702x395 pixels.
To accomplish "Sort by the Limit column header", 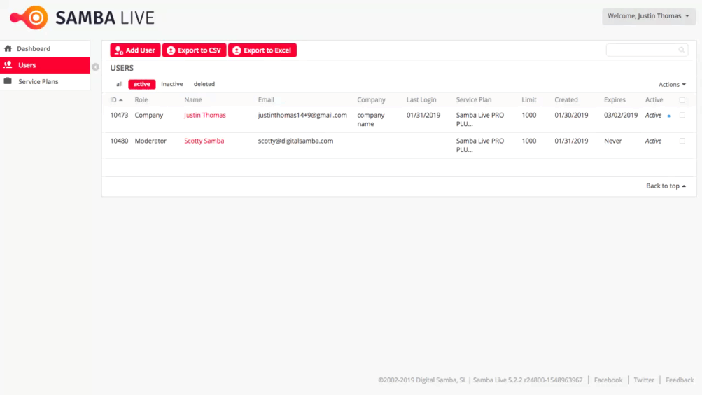I will coord(528,100).
